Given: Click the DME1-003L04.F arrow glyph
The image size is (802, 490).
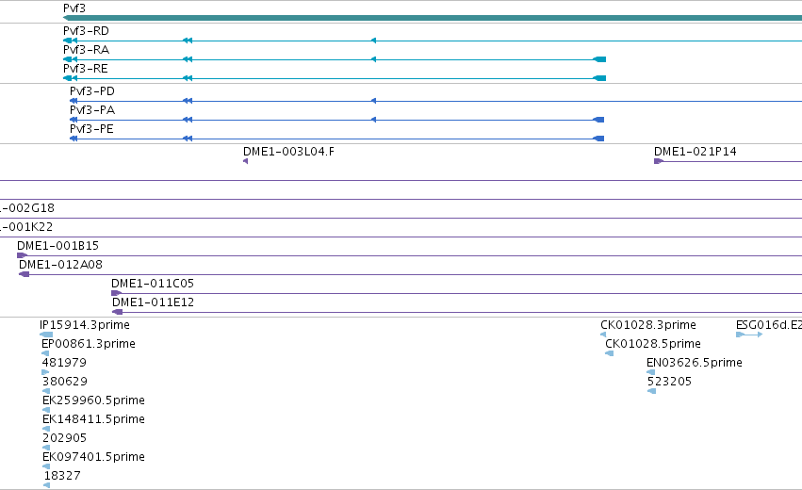Looking at the screenshot, I should 246,161.
